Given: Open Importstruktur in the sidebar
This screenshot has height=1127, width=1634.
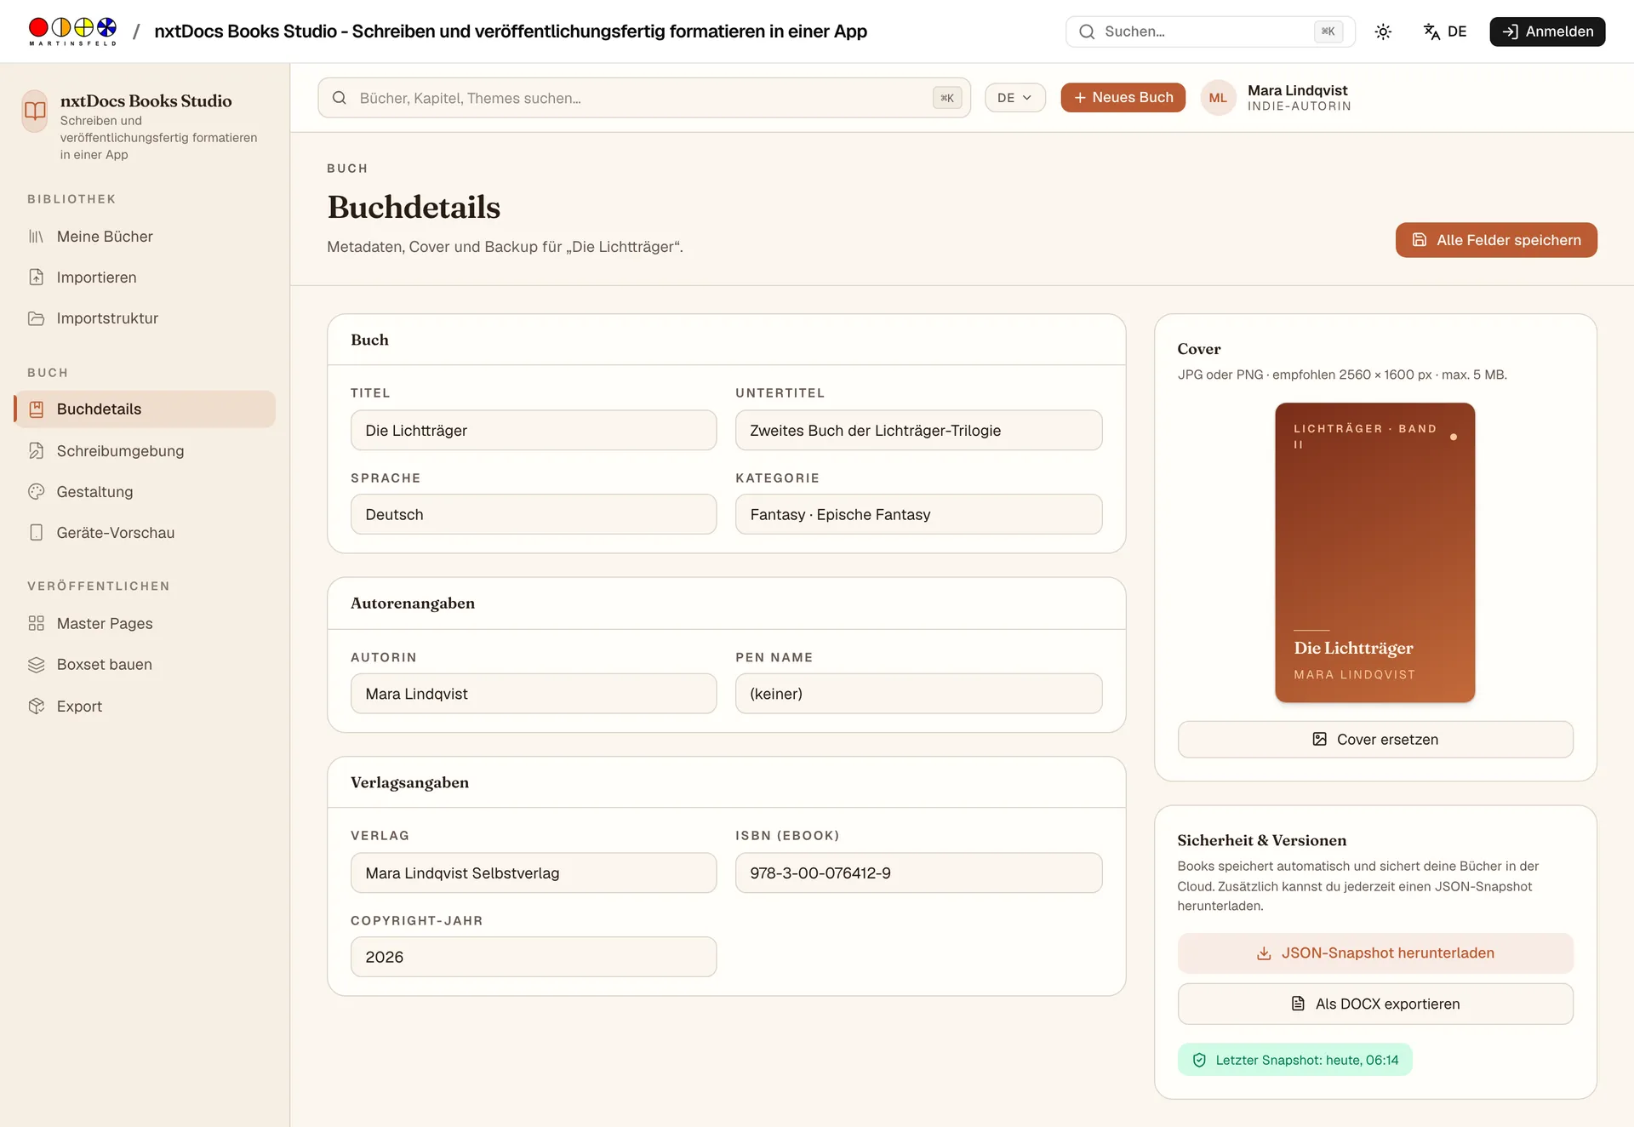Looking at the screenshot, I should point(145,318).
